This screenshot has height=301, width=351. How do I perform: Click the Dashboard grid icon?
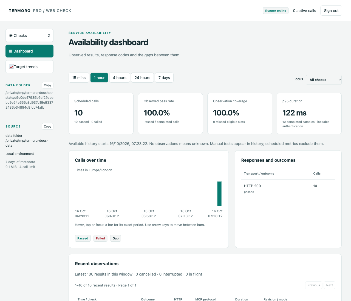[11, 51]
